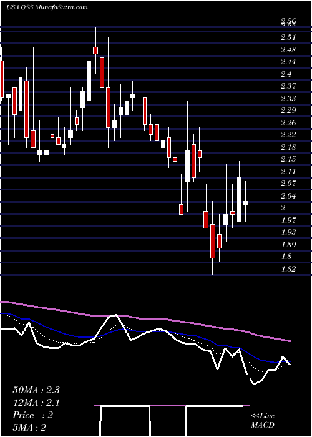
Task: Click inside the MACD box panel
Action: (x=172, y=406)
